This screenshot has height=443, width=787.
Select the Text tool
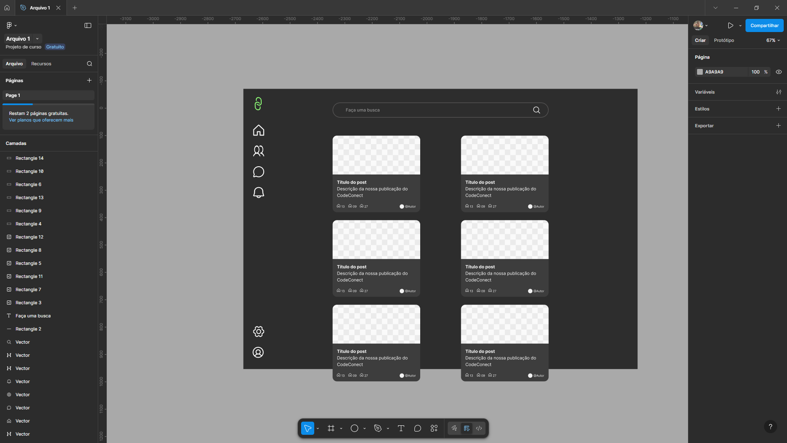click(x=401, y=428)
